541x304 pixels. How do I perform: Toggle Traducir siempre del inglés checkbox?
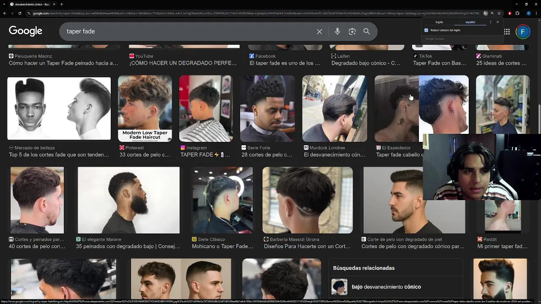click(426, 30)
